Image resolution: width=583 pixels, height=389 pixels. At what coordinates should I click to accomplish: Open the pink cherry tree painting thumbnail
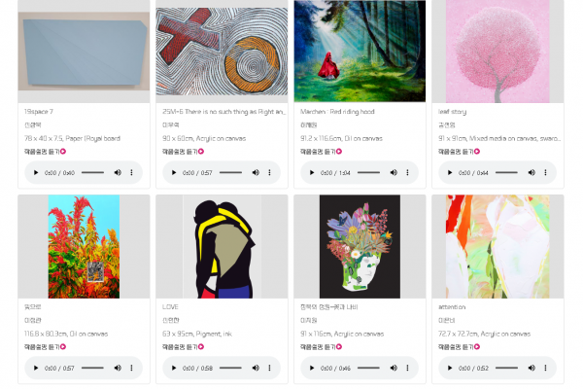coord(497,52)
